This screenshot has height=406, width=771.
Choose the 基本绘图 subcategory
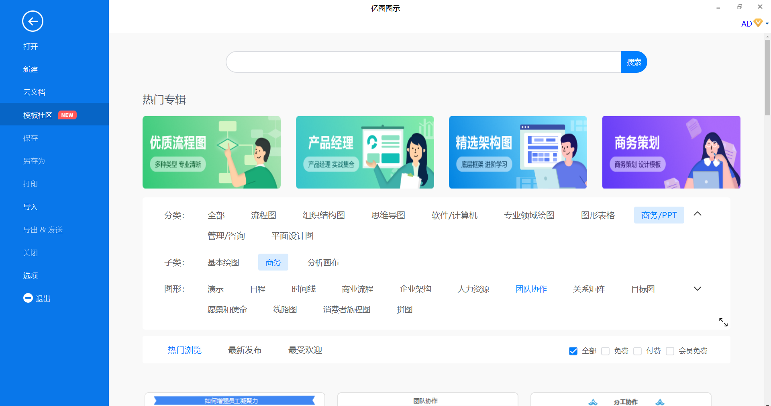click(x=223, y=262)
